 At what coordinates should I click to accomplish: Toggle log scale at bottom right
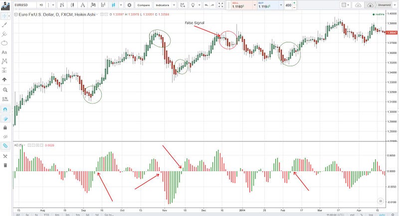(x=371, y=215)
